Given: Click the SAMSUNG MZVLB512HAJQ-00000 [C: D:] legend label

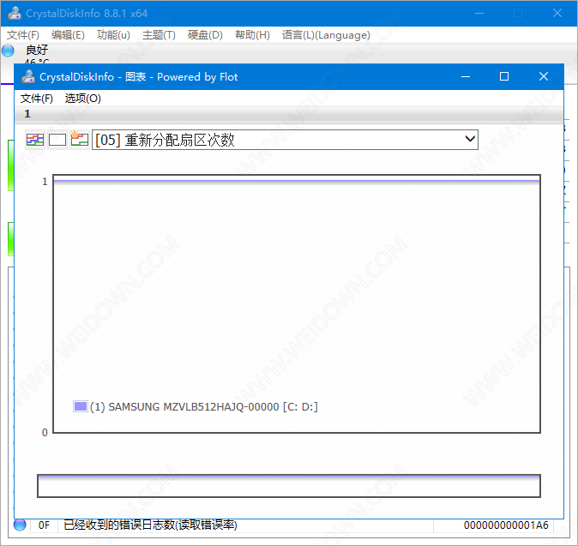Looking at the screenshot, I should tap(204, 407).
